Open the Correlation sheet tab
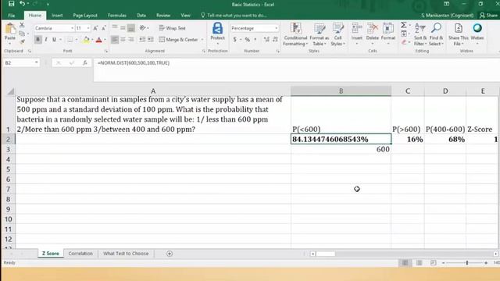Viewport: 500px width, 281px height. point(80,254)
